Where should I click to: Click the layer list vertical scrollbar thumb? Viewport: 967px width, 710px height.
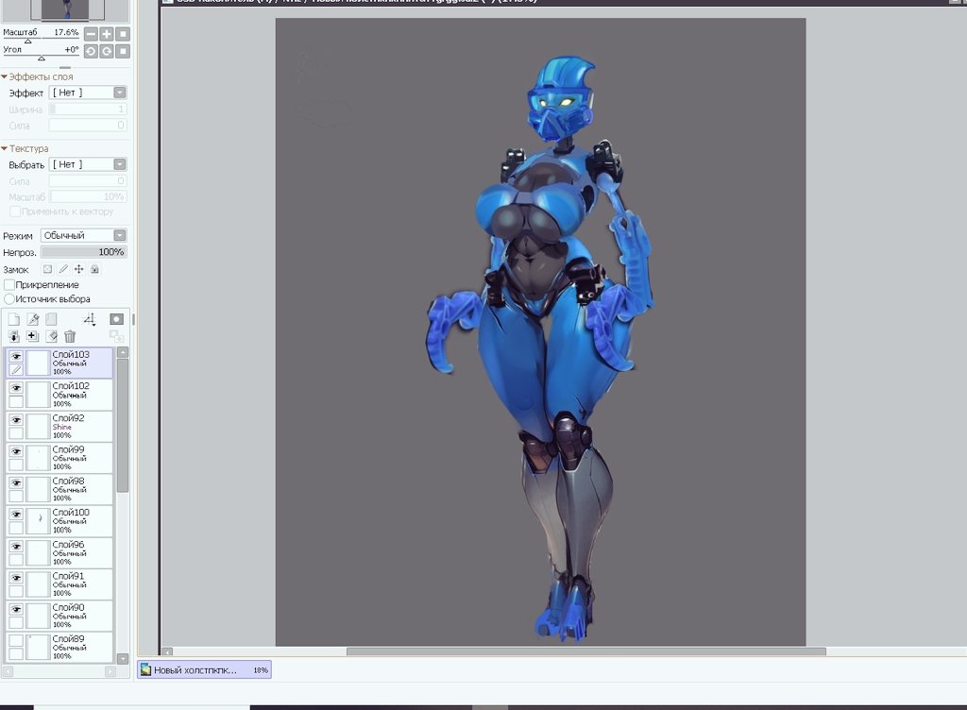[x=123, y=425]
